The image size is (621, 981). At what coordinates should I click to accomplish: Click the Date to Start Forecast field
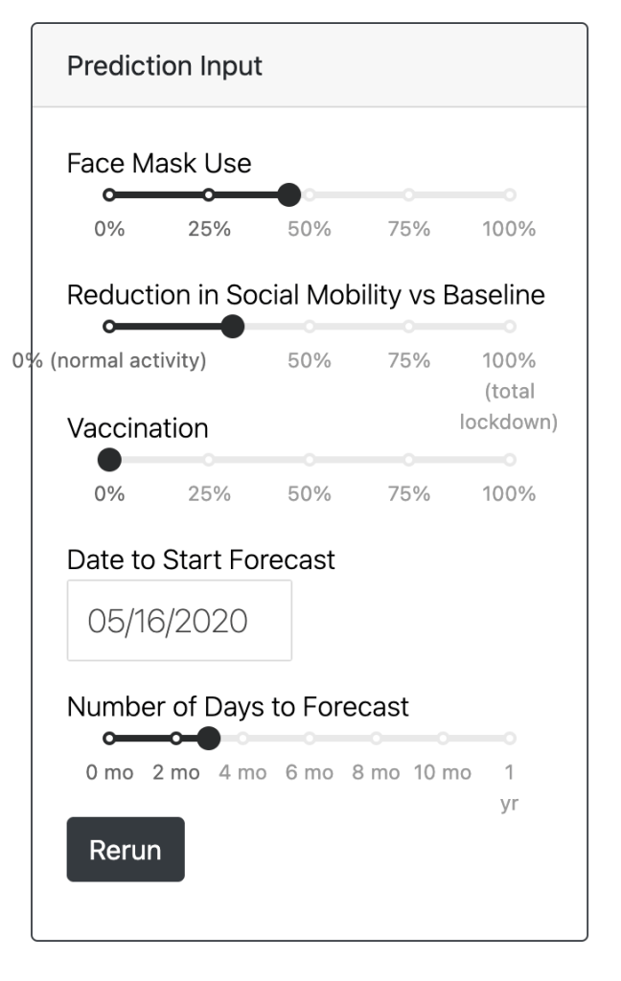click(179, 621)
